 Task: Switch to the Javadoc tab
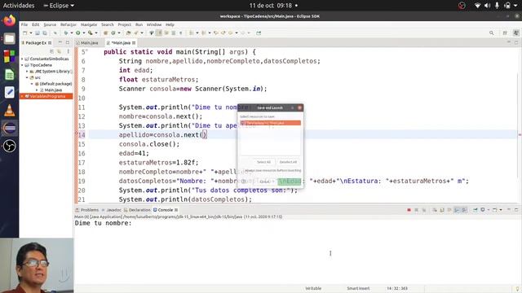[x=111, y=210]
